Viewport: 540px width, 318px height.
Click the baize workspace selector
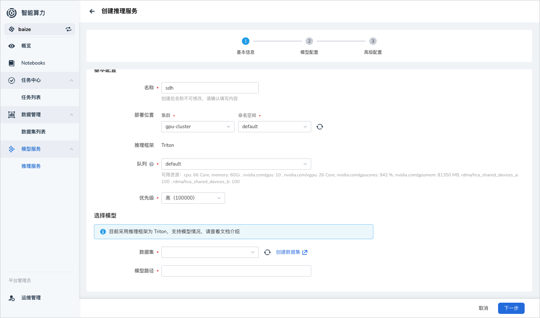[x=40, y=29]
